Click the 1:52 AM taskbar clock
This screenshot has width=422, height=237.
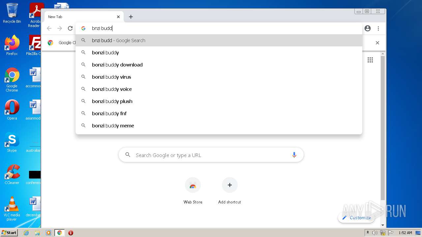405,233
